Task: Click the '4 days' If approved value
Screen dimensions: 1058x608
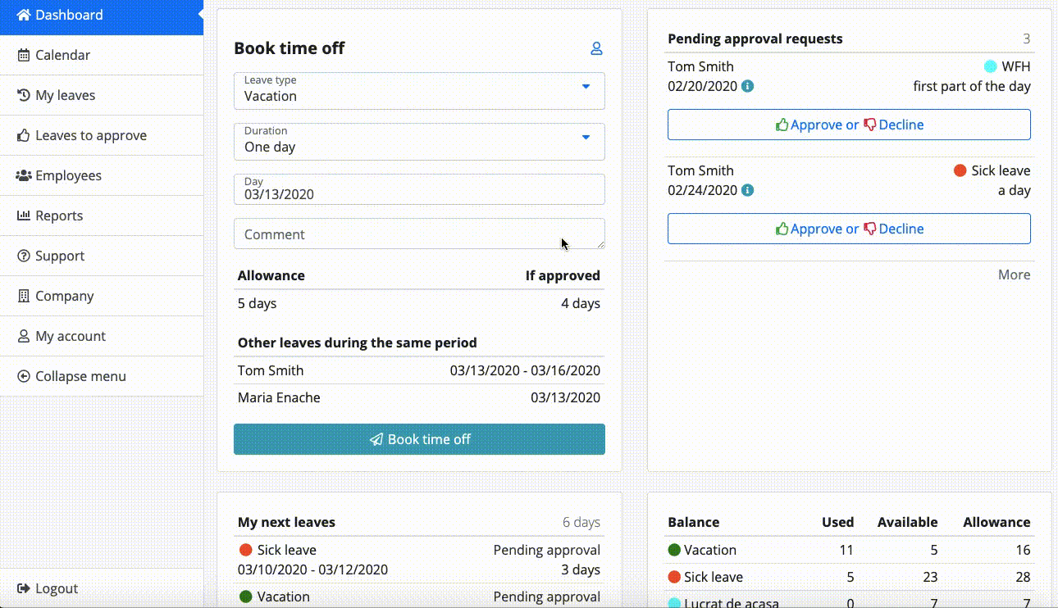Action: click(581, 303)
